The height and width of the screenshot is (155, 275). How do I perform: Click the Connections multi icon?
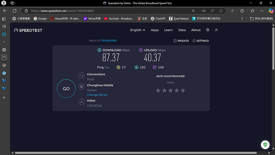point(81,76)
